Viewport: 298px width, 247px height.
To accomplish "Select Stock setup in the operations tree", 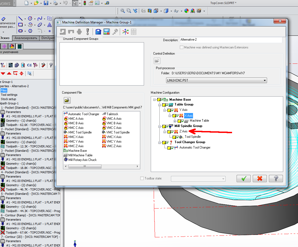I will (8, 99).
